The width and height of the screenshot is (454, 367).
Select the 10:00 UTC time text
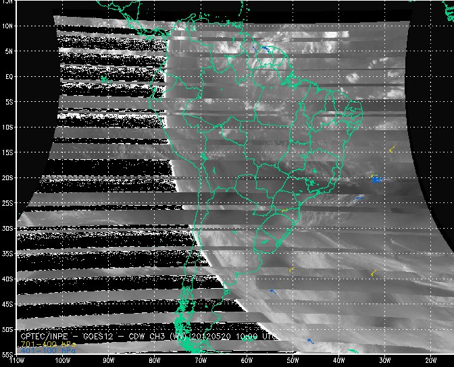[x=255, y=337]
